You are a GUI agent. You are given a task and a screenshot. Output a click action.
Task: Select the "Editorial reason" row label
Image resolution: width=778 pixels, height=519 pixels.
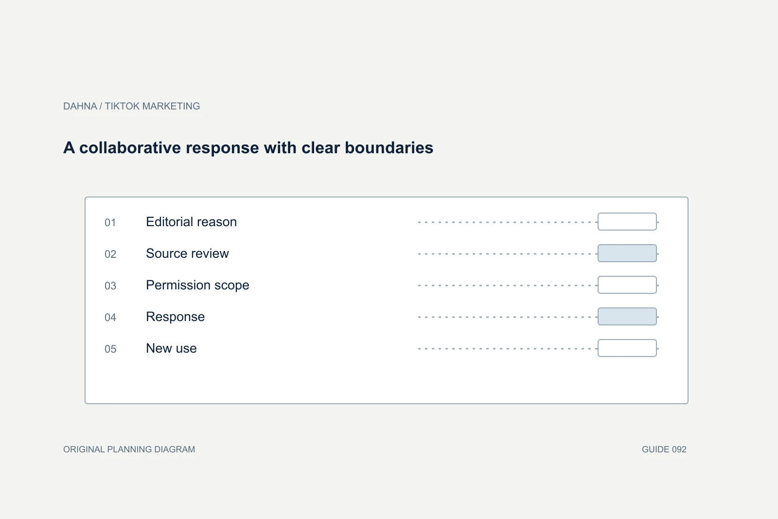pos(191,222)
